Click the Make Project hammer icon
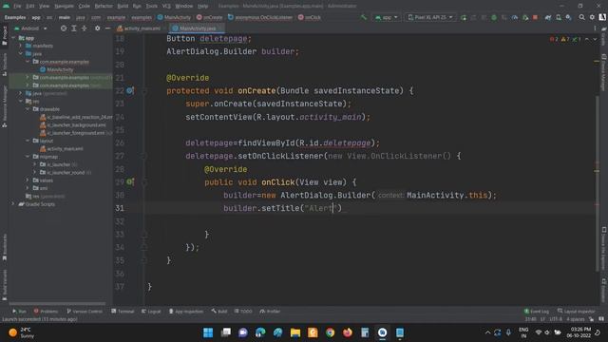The height and width of the screenshot is (342, 608). click(x=363, y=17)
